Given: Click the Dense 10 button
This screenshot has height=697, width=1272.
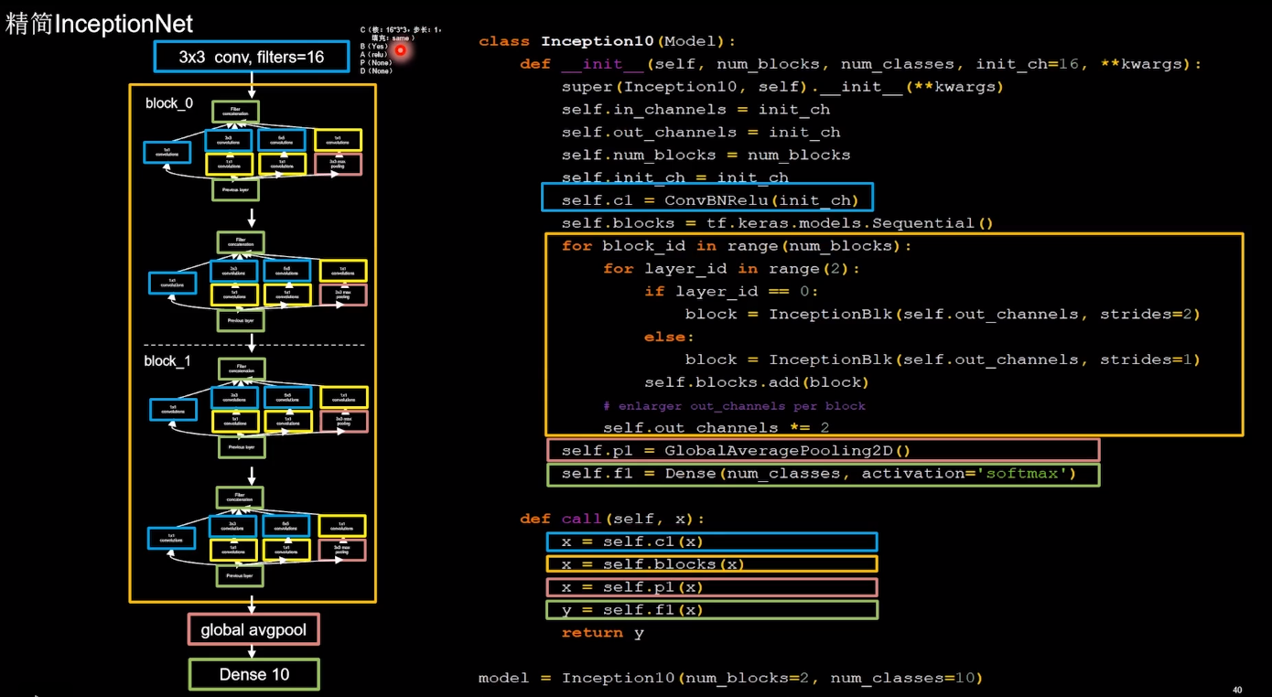Looking at the screenshot, I should [x=253, y=674].
